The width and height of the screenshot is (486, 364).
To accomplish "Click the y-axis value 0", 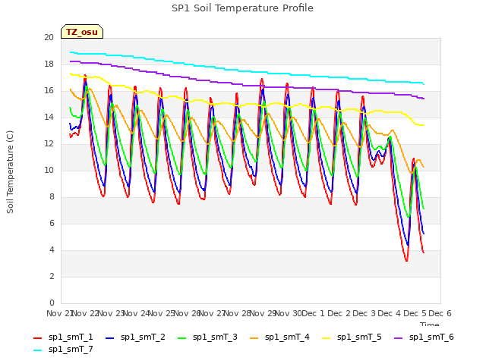I will point(52,303).
